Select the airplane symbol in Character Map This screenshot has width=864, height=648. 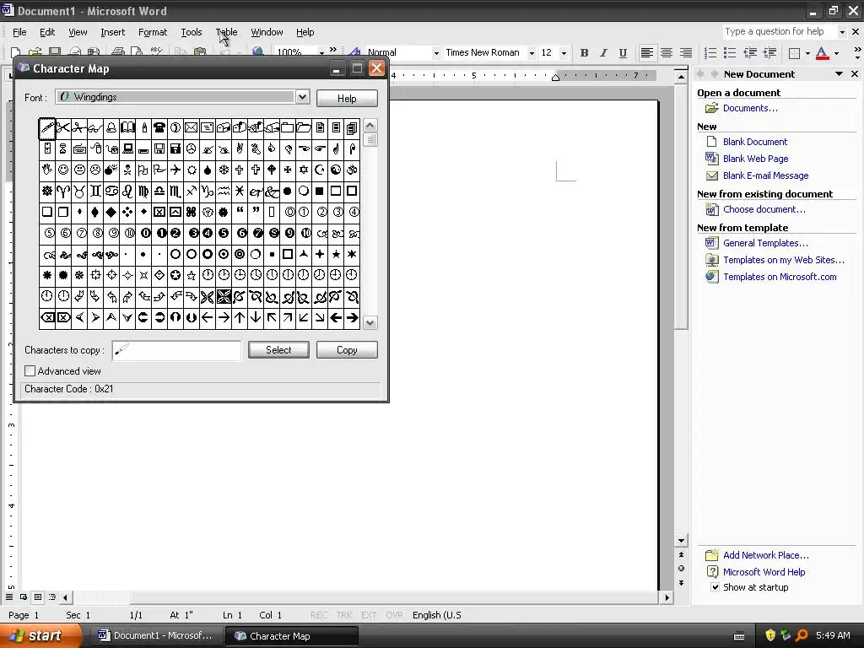click(x=175, y=170)
